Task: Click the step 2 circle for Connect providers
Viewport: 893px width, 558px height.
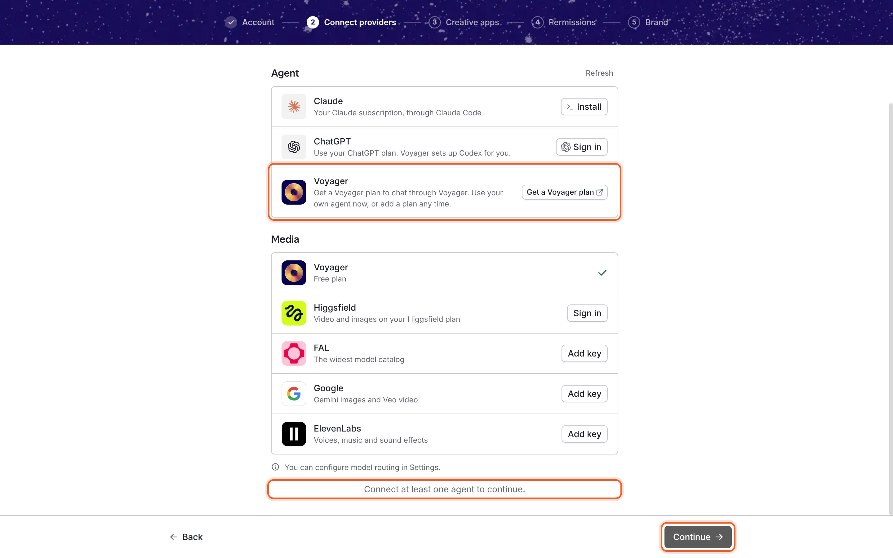Action: 313,22
